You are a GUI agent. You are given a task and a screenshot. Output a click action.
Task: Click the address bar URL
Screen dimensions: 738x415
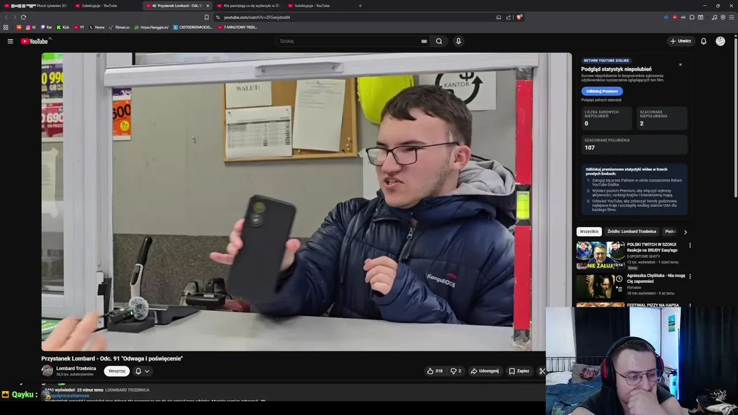(257, 17)
